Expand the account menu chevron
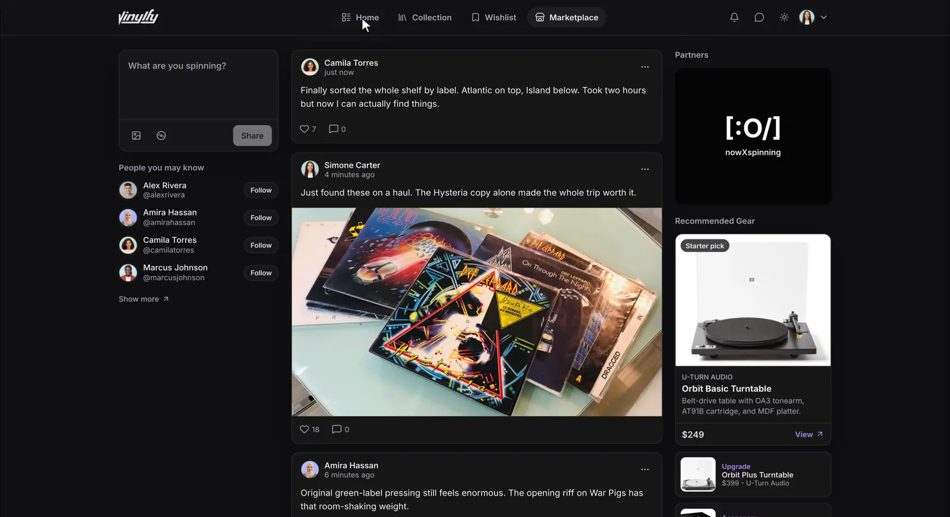This screenshot has height=517, width=950. (x=824, y=17)
